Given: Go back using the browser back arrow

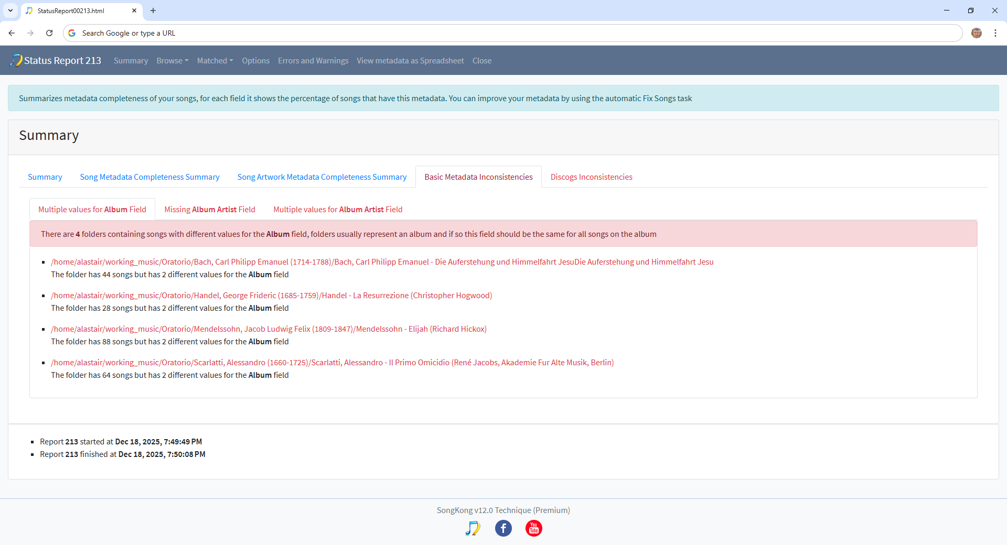Looking at the screenshot, I should click(12, 33).
